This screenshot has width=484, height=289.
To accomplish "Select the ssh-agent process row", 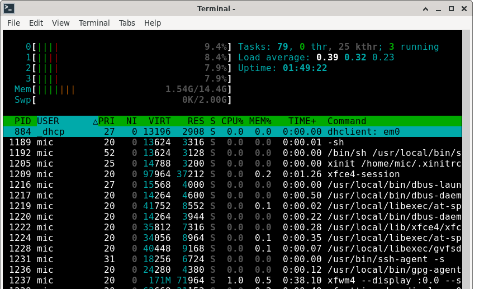I will click(x=224, y=259).
